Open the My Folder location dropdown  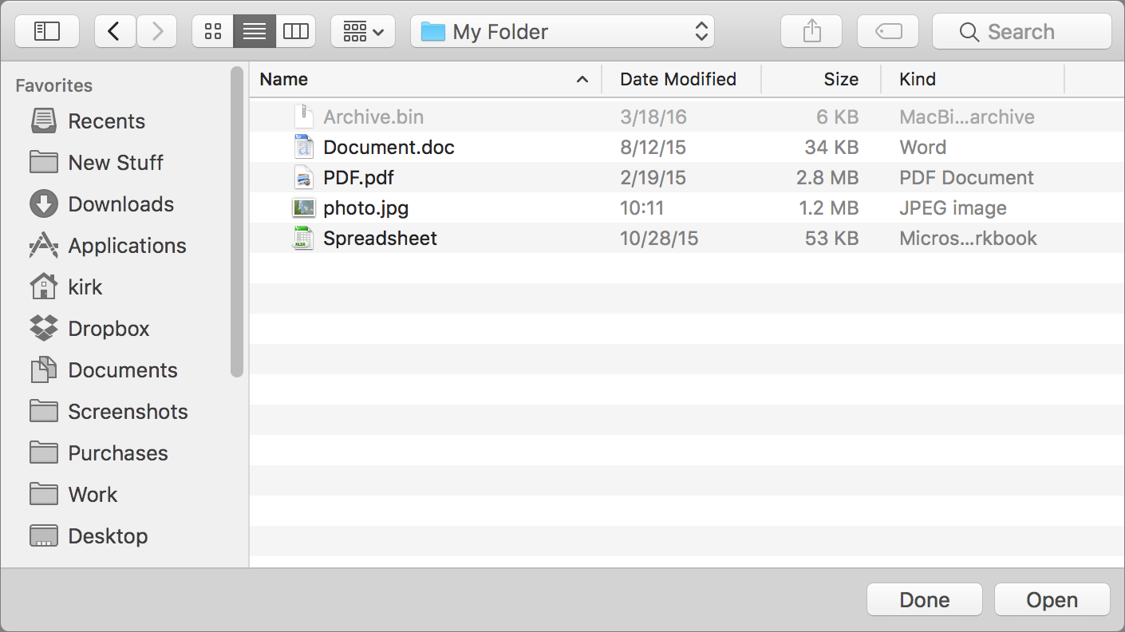561,31
